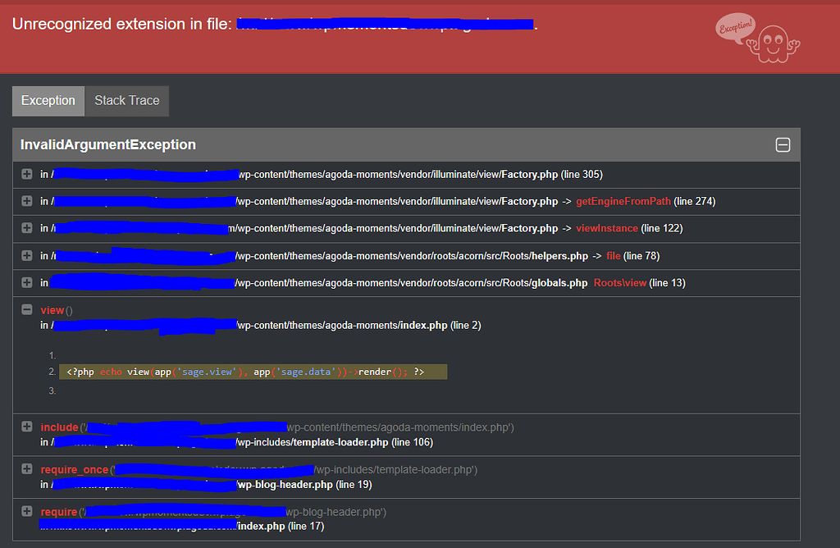This screenshot has width=840, height=548.
Task: Collapse the view() index.php frame
Action: click(27, 309)
